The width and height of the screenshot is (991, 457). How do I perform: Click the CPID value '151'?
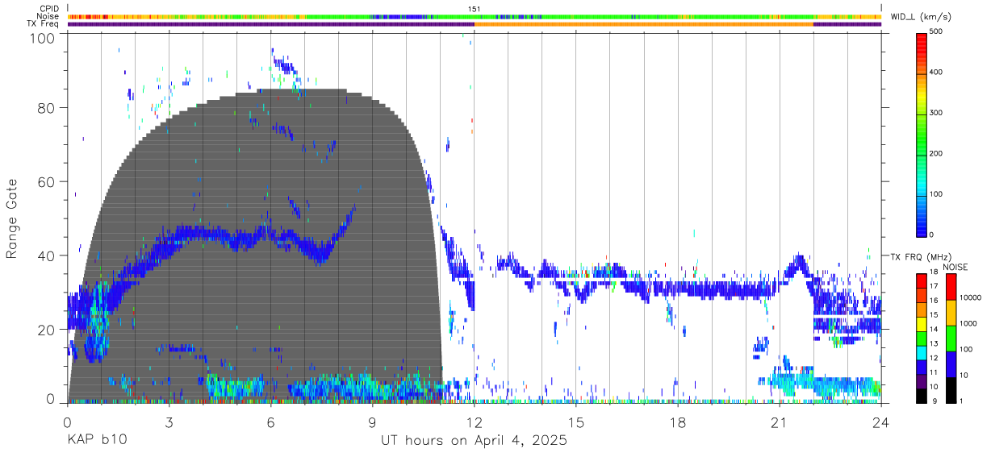[475, 8]
